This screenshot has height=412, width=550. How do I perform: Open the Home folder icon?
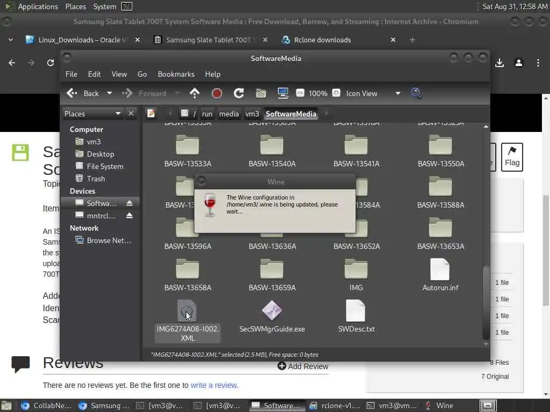pos(261,93)
